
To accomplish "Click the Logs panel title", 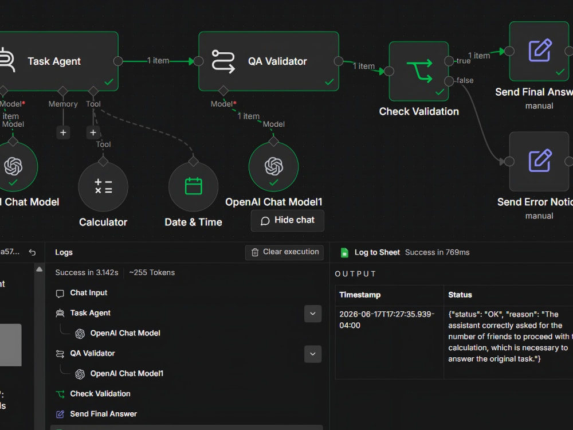I will tap(64, 252).
